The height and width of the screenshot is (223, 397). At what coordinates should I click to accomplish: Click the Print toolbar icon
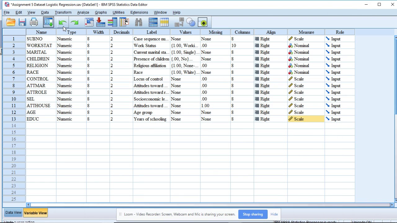(34, 22)
